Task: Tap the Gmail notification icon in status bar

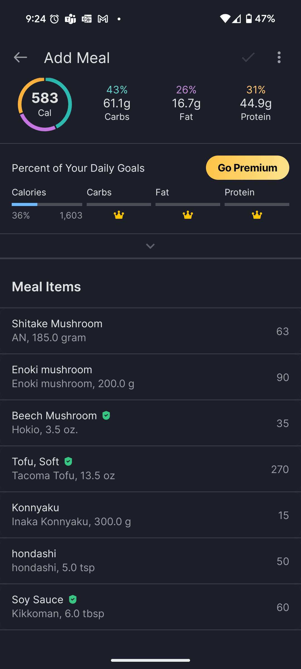Action: click(x=103, y=19)
